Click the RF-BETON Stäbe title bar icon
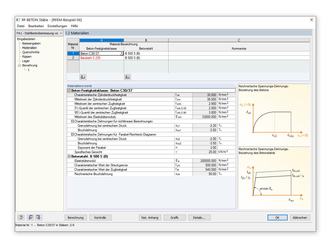Viewport: 330px width, 247px height. pos(18,20)
